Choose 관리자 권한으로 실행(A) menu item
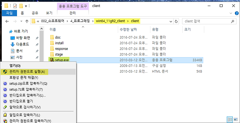 pos(38,72)
